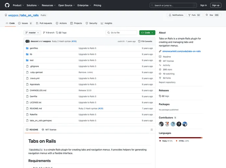
Task: Open the README outline list icon
Action: tap(151, 130)
